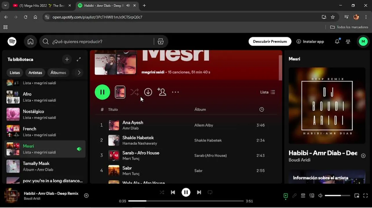Invite collaborators to the playlist
The width and height of the screenshot is (372, 208).
coord(162,92)
